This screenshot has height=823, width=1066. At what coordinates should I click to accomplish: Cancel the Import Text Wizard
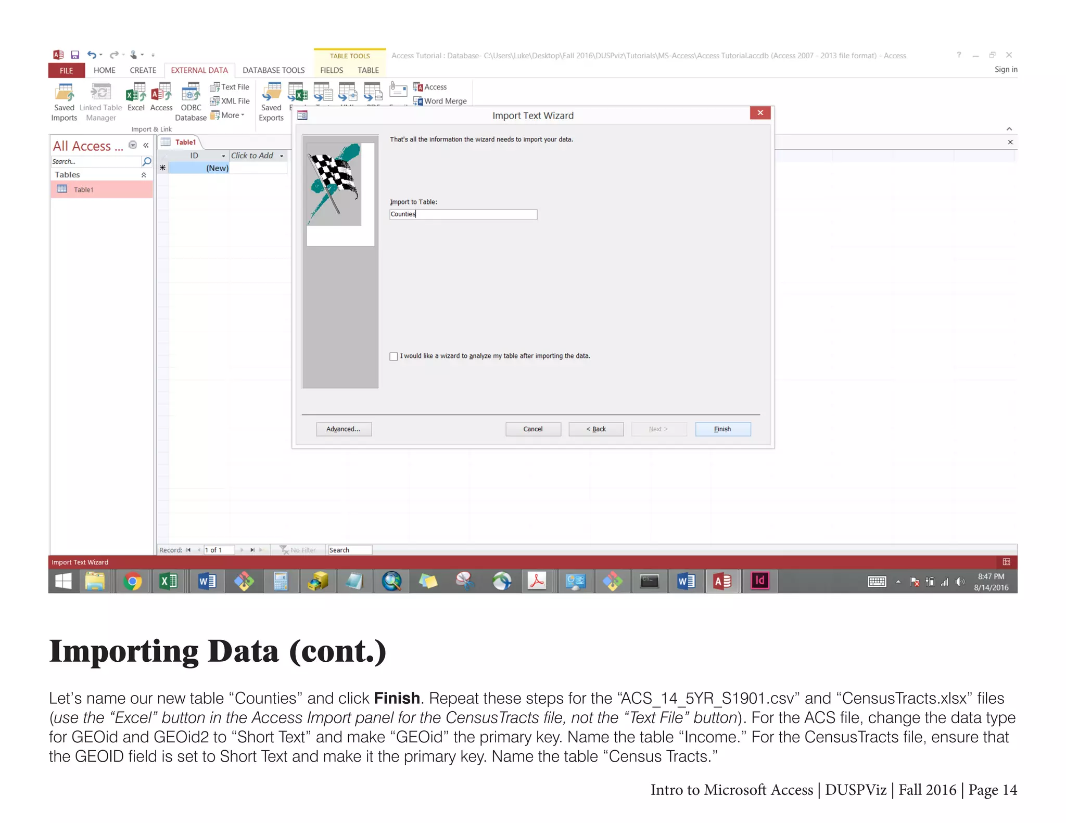533,429
